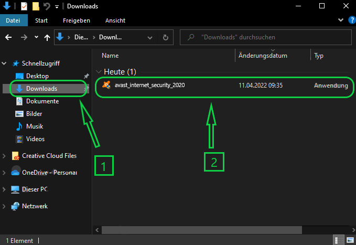The width and height of the screenshot is (356, 245).
Task: Expand the OneDrive - Personal node
Action: click(4, 173)
